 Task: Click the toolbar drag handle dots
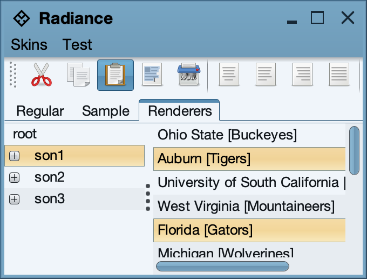click(x=13, y=75)
